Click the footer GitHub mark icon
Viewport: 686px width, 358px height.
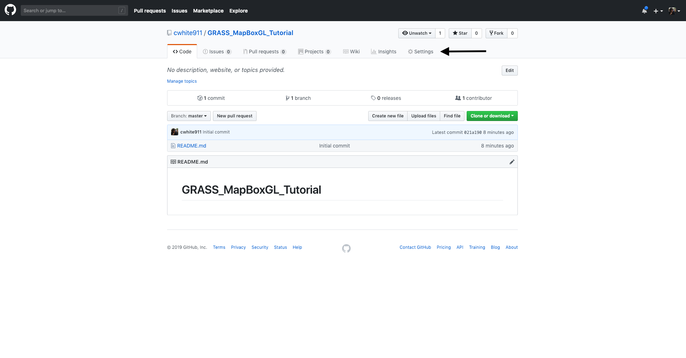point(346,248)
